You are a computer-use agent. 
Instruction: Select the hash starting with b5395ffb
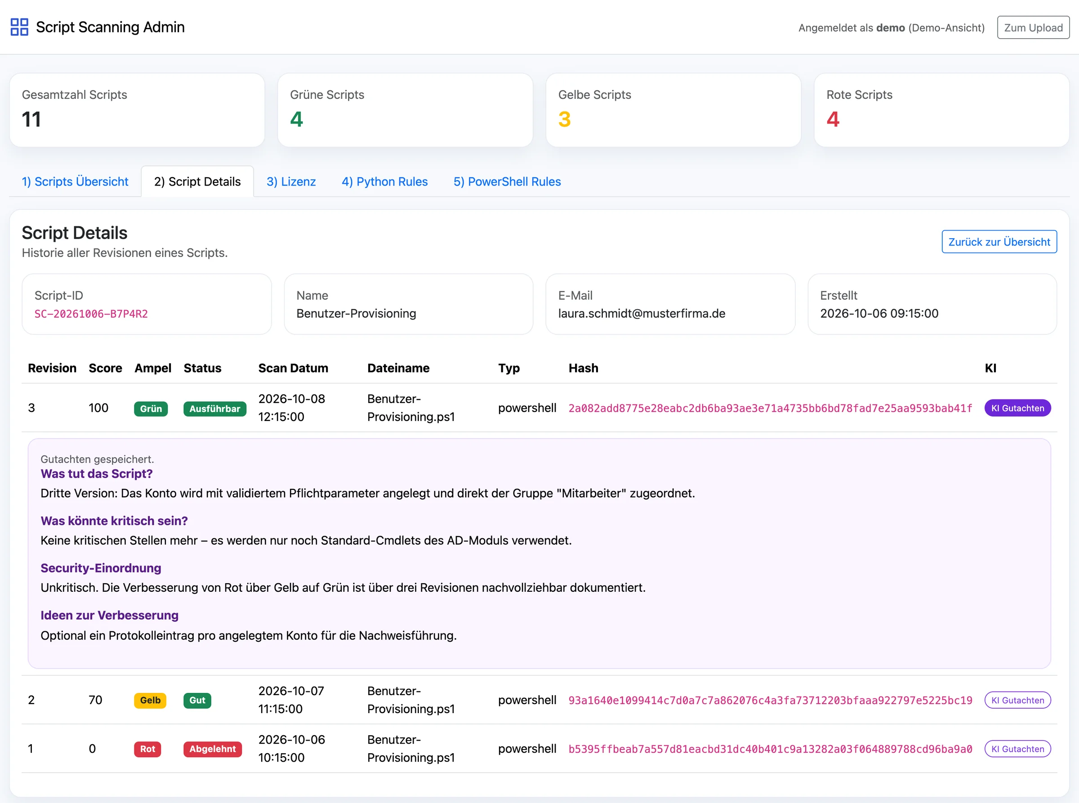pos(770,749)
